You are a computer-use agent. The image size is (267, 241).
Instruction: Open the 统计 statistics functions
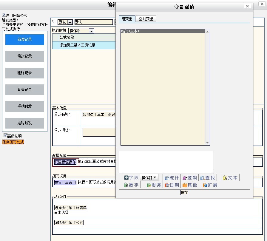click(x=172, y=178)
